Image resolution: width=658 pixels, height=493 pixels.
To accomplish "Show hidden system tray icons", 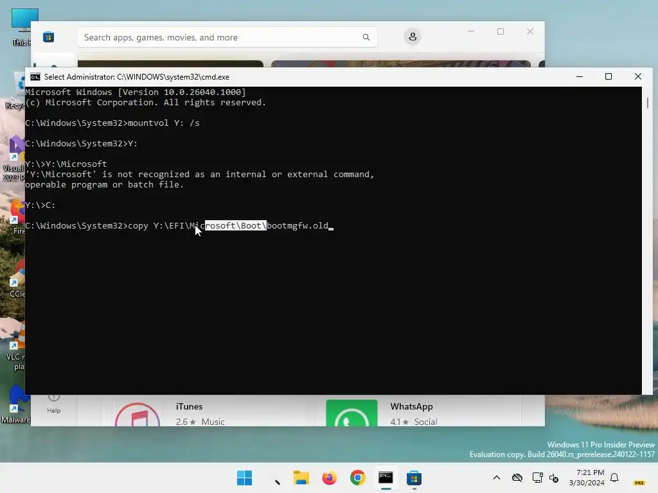I will click(x=497, y=478).
